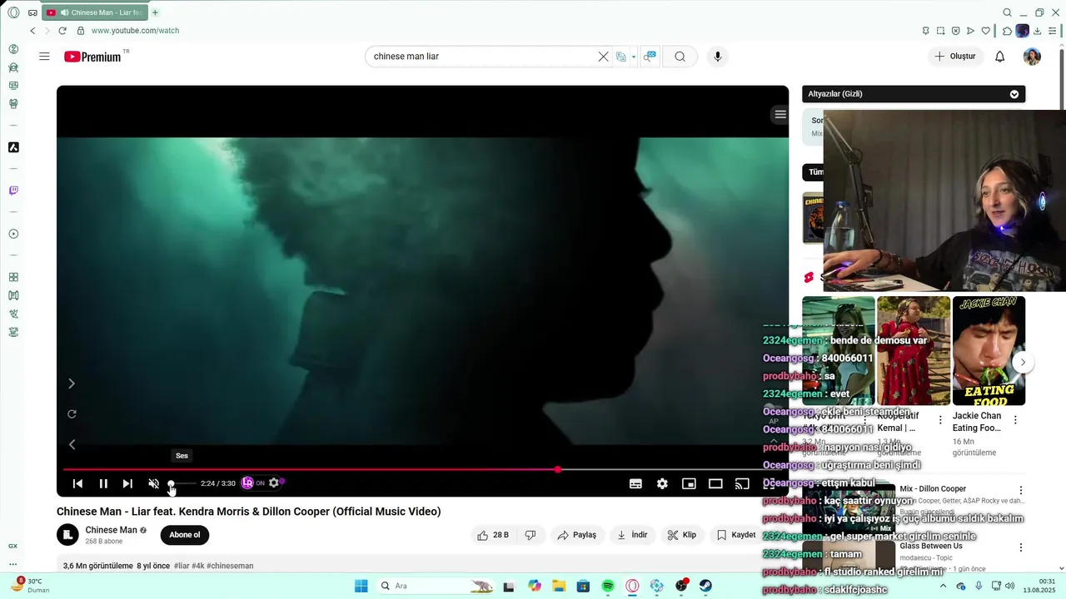Share the video with Paylaş
This screenshot has height=599, width=1066.
577,535
